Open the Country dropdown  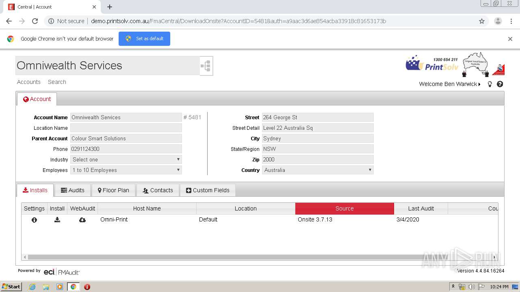(318, 170)
